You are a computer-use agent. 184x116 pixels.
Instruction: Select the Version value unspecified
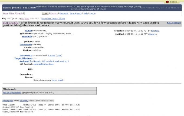click(x=39, y=47)
